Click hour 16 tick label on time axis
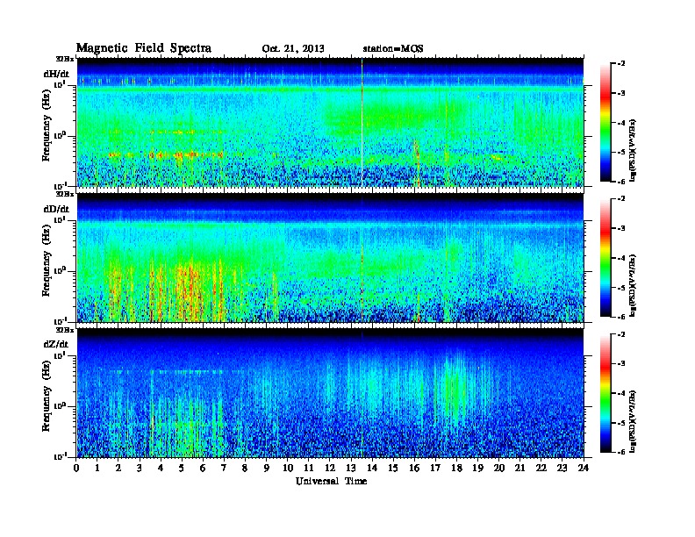 pyautogui.click(x=414, y=468)
